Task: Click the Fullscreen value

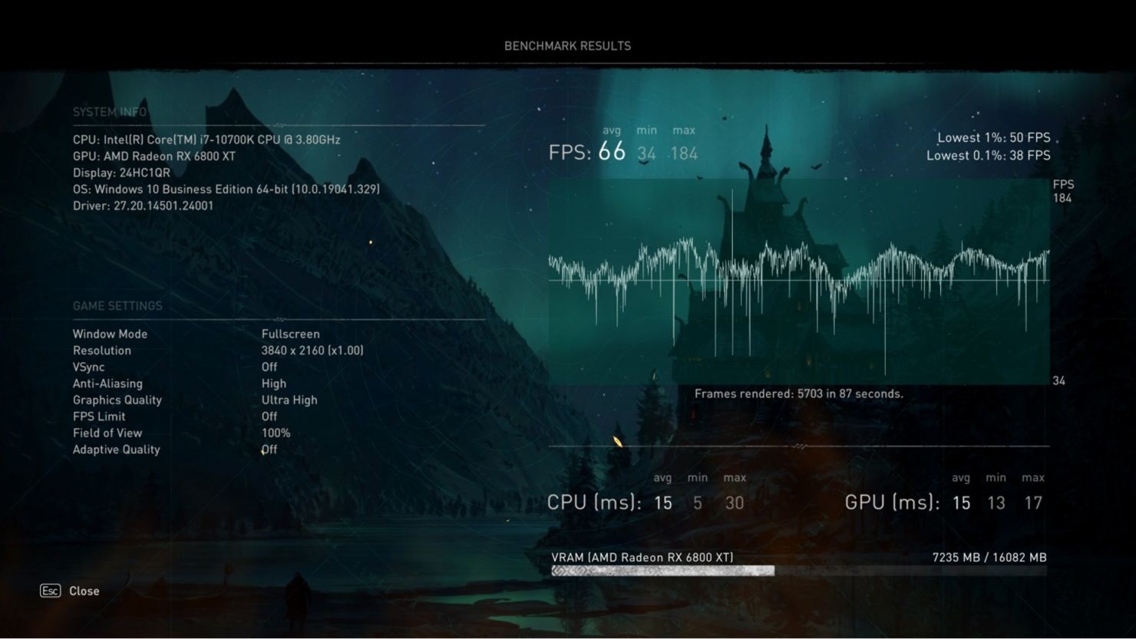Action: 291,334
